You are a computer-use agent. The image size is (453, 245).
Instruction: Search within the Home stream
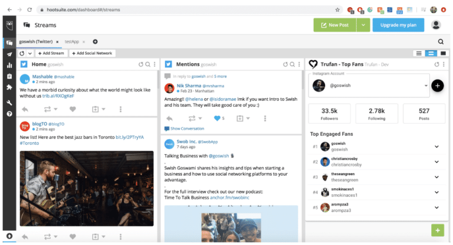pos(147,64)
